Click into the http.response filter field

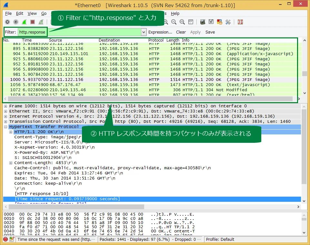click(x=79, y=32)
